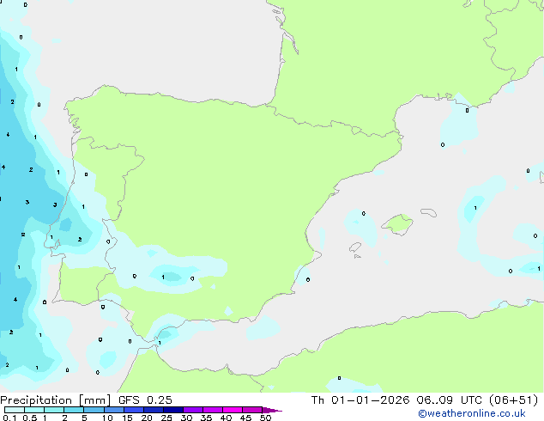Viewport: 544px width, 421px height.
Task: Click the 35–40 mm legend color swatch
Action: click(x=213, y=410)
